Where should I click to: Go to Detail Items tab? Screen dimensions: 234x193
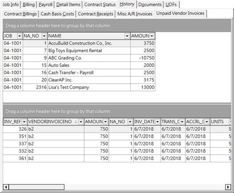pos(68,4)
